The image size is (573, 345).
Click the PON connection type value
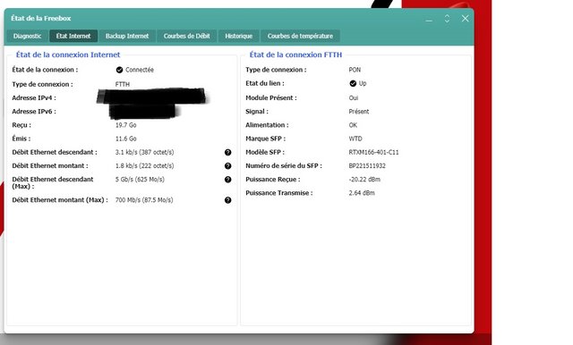[355, 70]
